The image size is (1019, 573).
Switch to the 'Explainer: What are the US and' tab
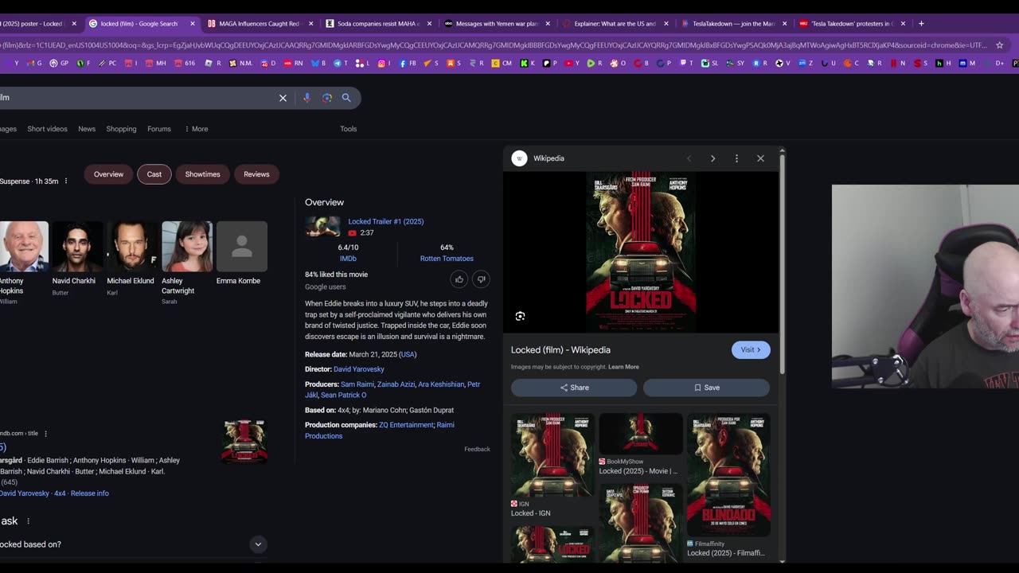(x=615, y=24)
